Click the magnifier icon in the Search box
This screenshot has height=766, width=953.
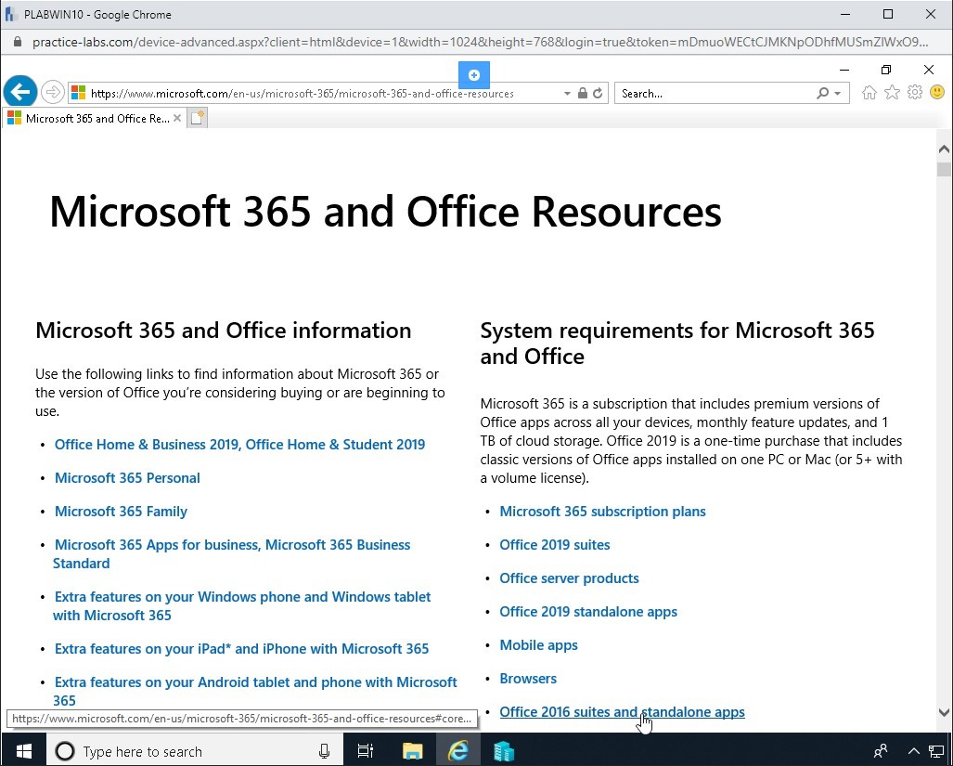click(822, 93)
